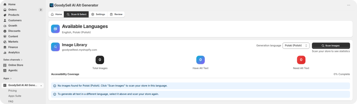Click the GoodySell logo in page header

(52, 5)
